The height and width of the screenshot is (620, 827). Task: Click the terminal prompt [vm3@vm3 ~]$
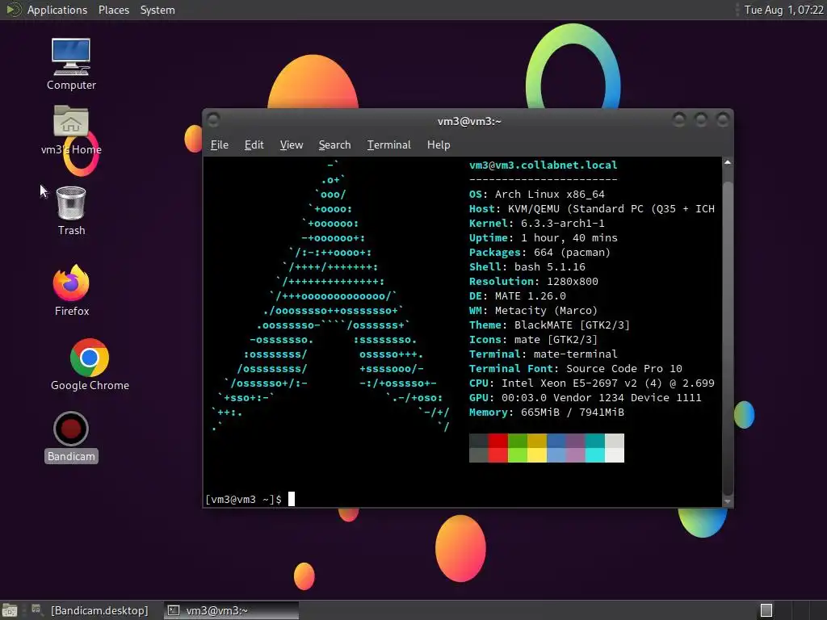pos(243,499)
